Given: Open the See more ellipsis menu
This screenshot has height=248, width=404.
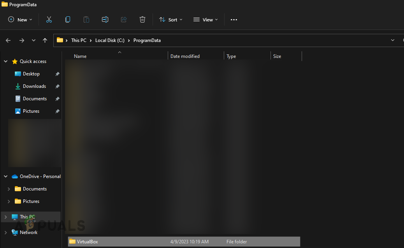Looking at the screenshot, I should click(234, 19).
